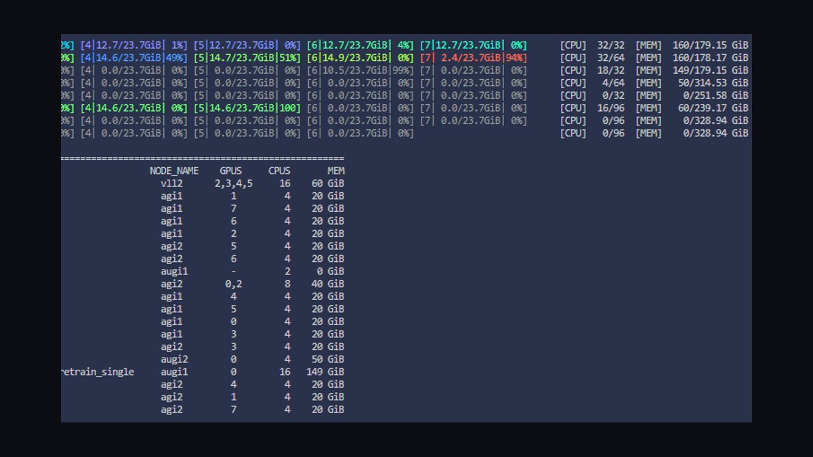Click the retrain_single job name
This screenshot has height=457, width=813.
click(x=98, y=372)
